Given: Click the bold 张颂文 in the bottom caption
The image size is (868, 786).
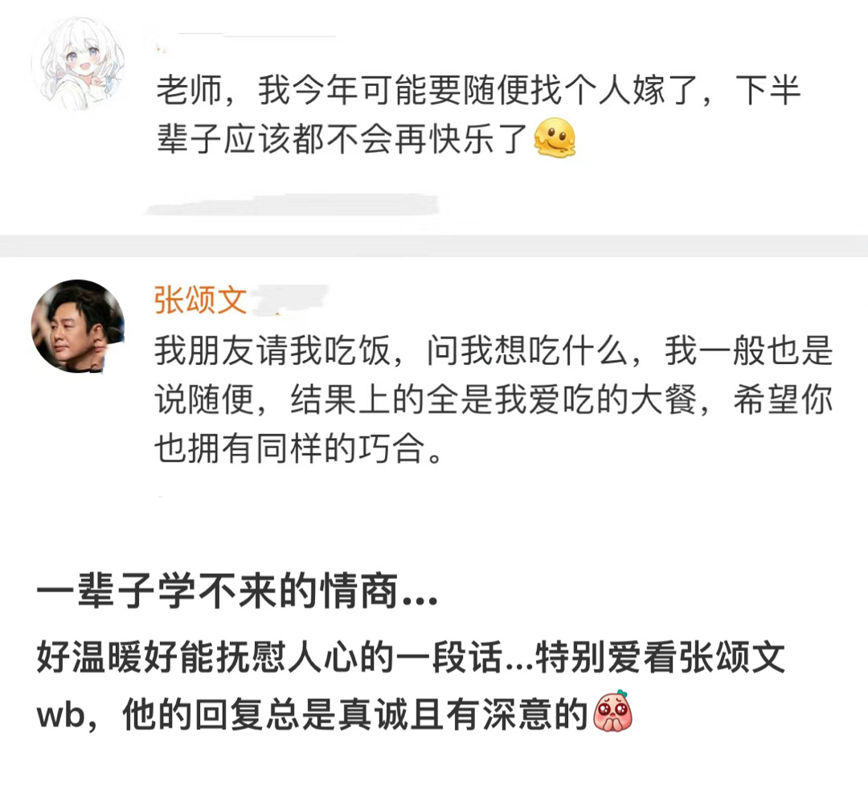Looking at the screenshot, I should point(732,657).
